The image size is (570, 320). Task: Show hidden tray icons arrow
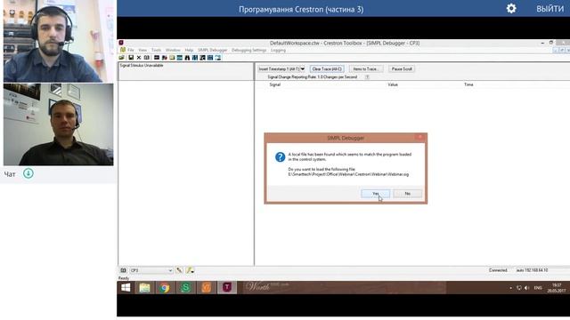[510, 288]
